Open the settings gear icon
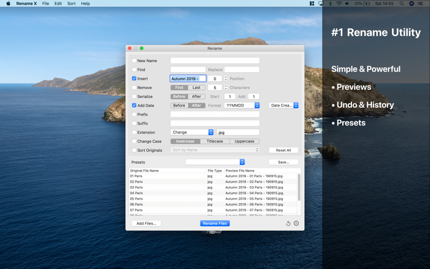 pos(296,223)
